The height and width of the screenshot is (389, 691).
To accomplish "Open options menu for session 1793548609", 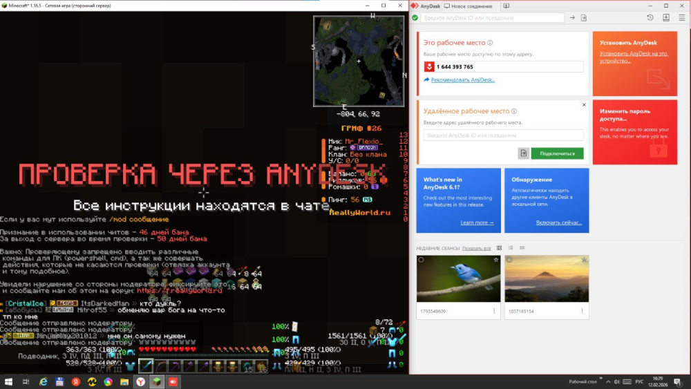I will [494, 311].
